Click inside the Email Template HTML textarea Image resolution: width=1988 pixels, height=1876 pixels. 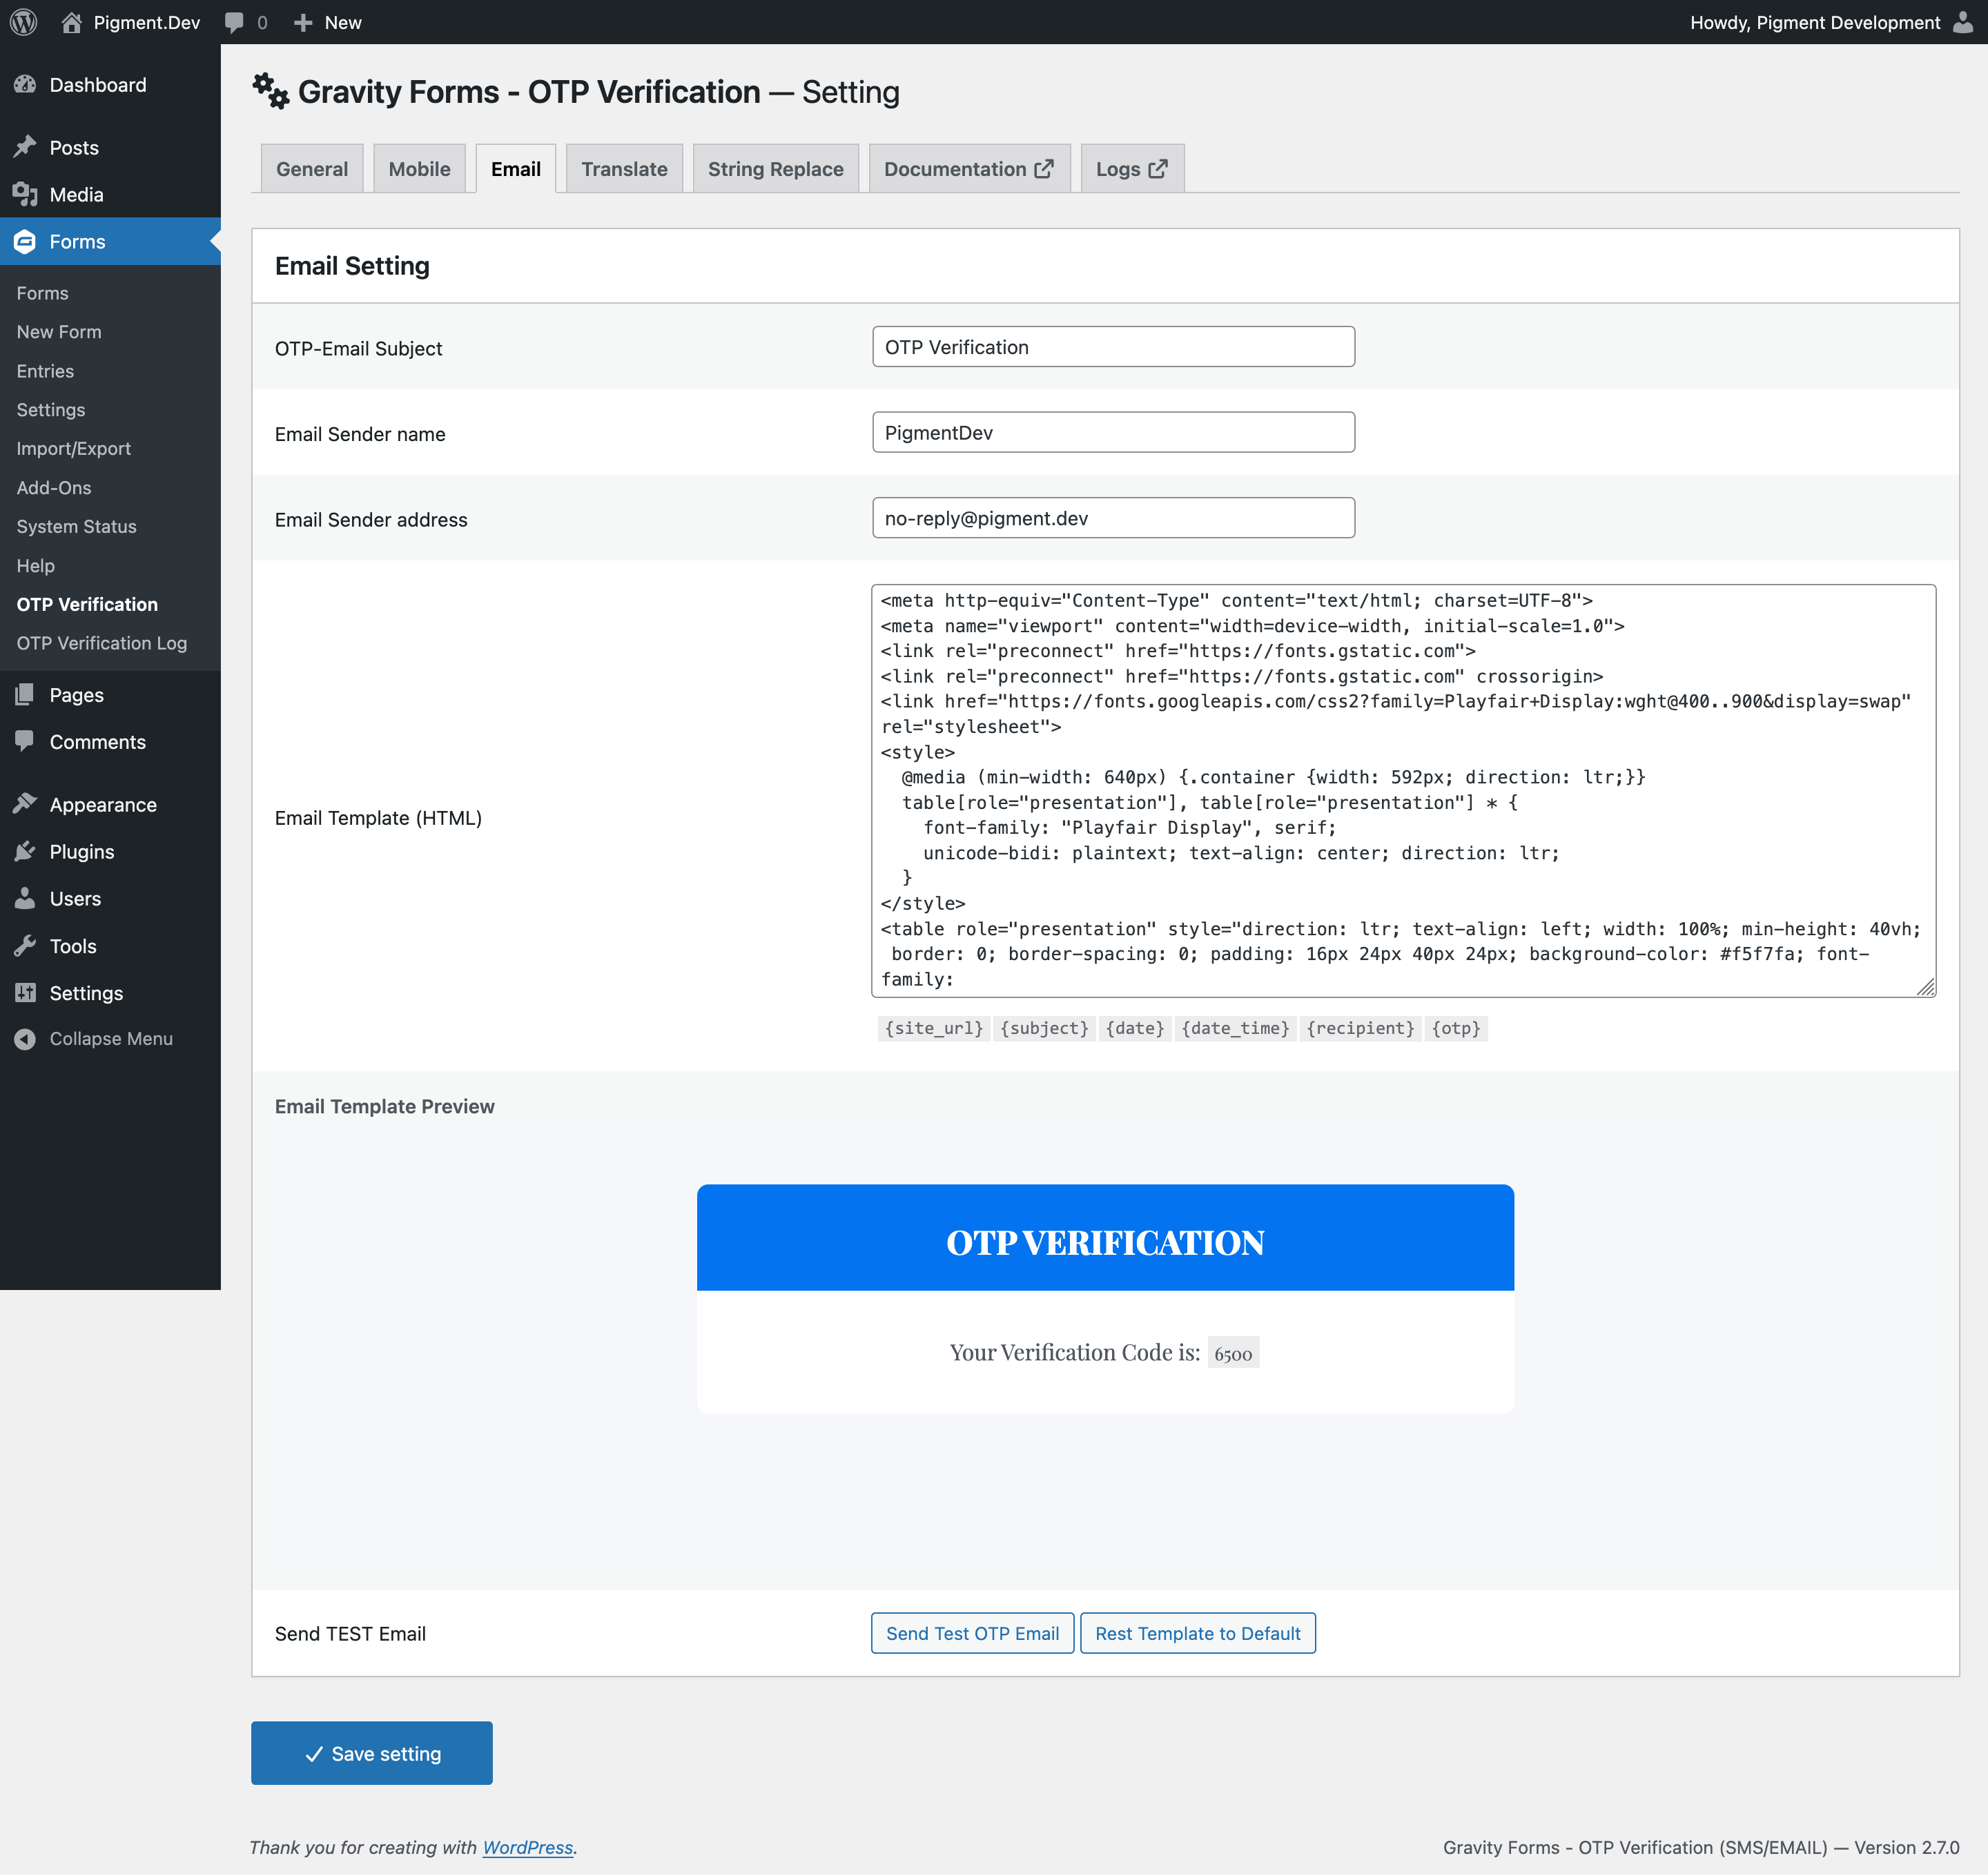click(1403, 790)
